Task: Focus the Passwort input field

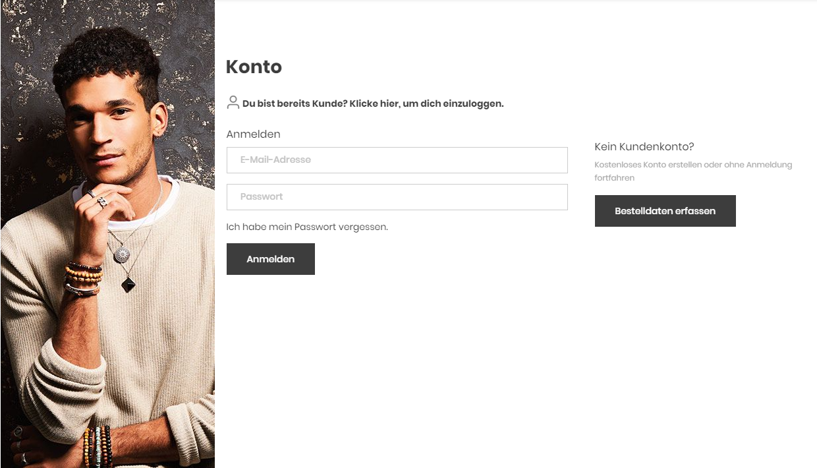Action: [x=397, y=197]
